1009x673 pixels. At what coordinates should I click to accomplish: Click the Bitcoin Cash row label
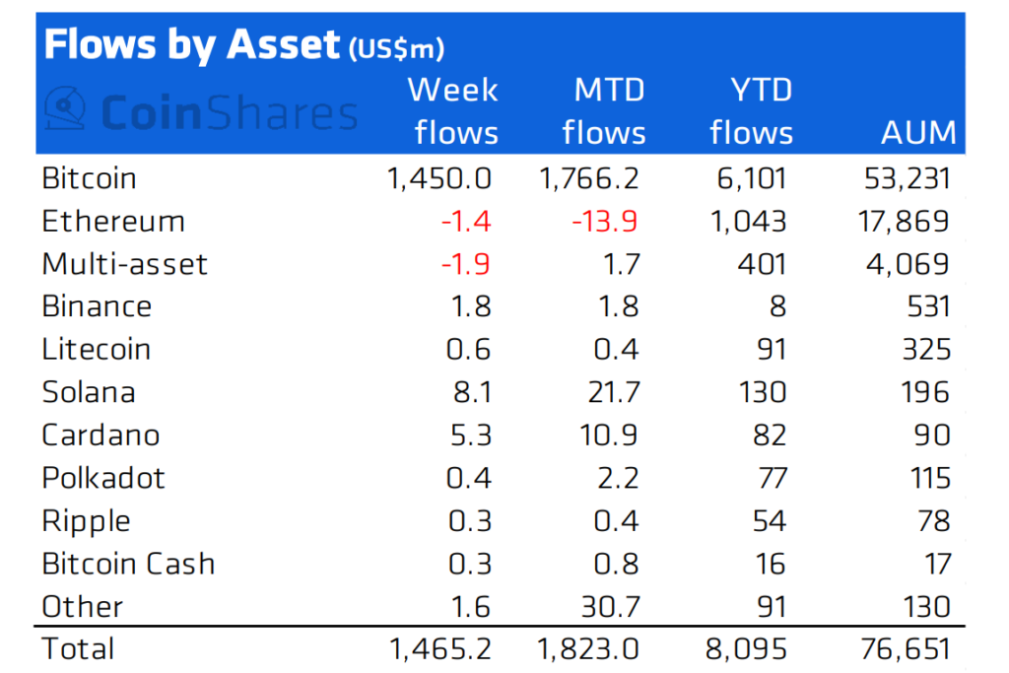point(128,564)
